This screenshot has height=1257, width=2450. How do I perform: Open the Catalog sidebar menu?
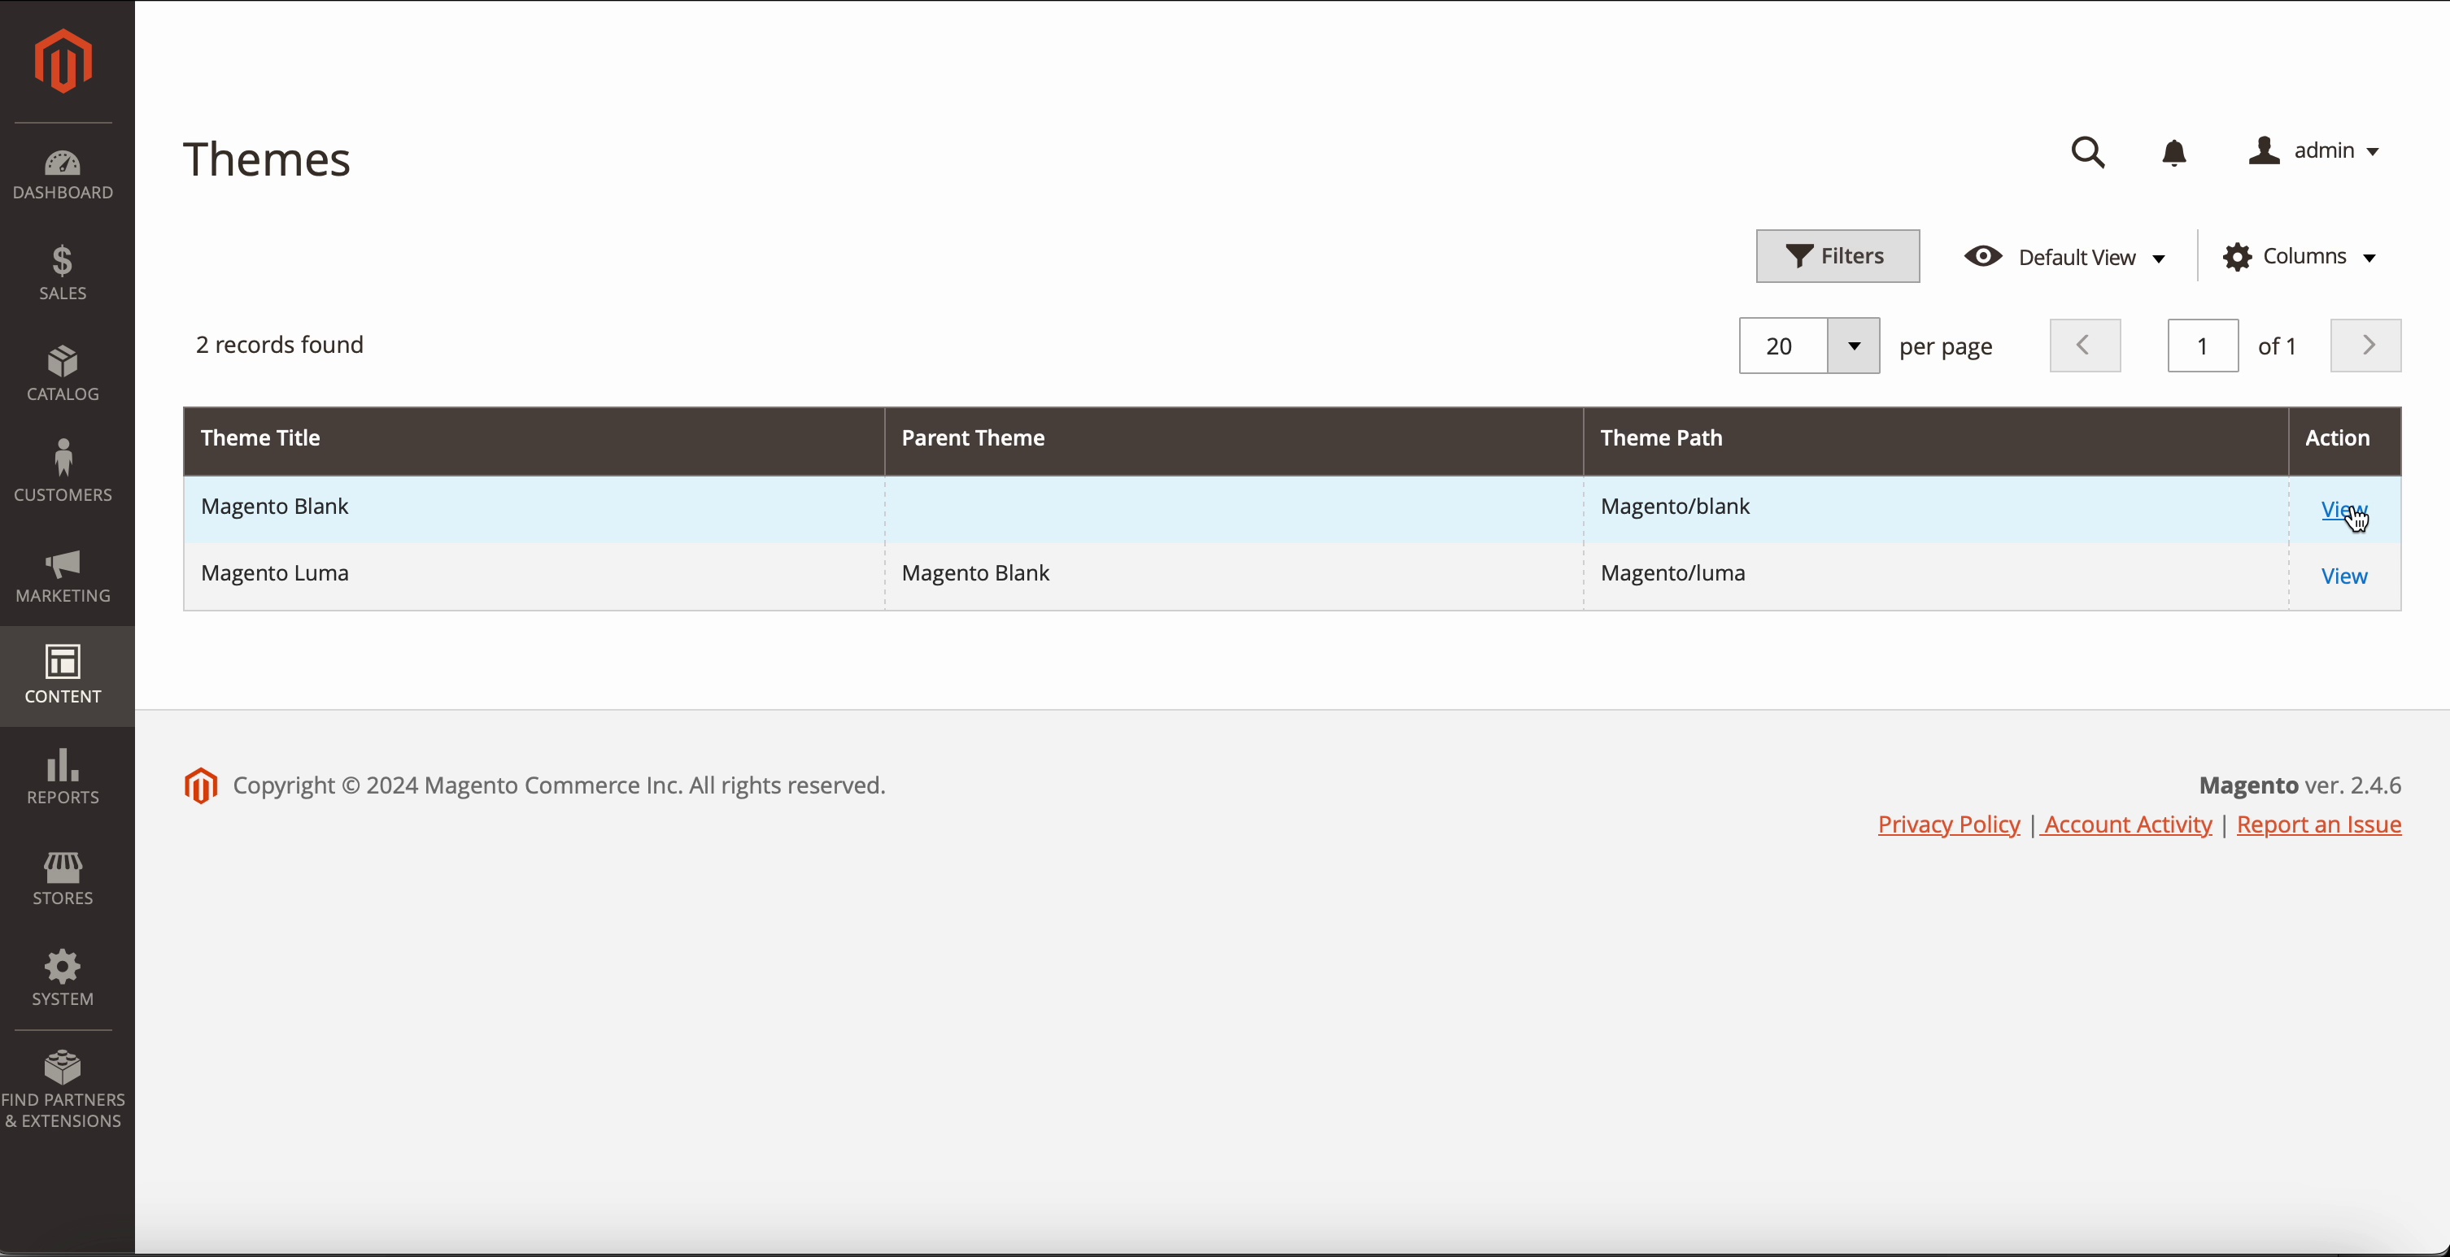click(63, 374)
